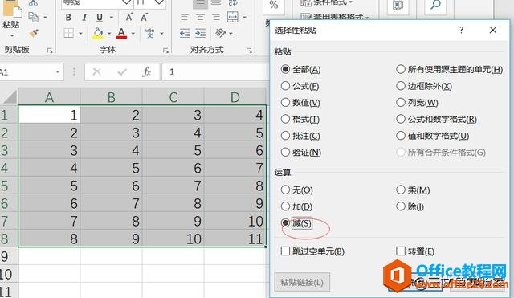514x298 pixels.
Task: Open the Fill Color dropdown arrow
Action: click(109, 34)
